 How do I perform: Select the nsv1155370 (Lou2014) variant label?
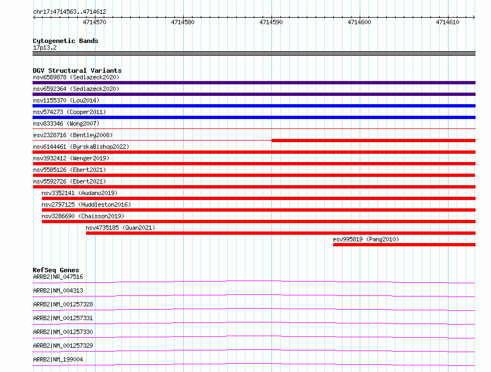pyautogui.click(x=66, y=100)
